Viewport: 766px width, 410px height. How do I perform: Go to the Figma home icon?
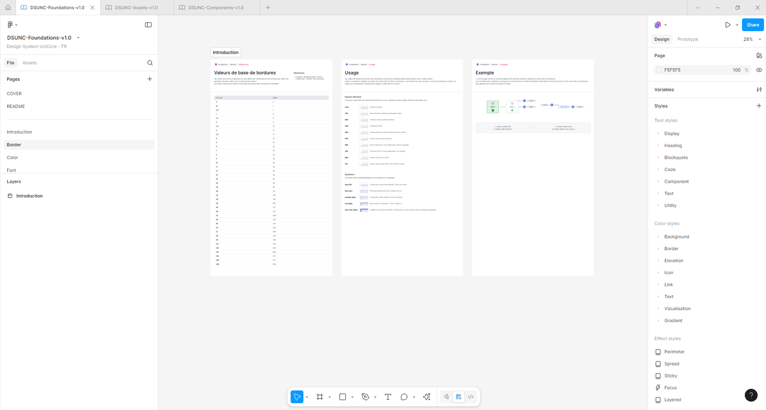point(8,8)
